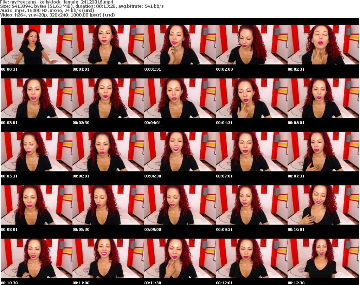This screenshot has height=285, width=360.
Task: Click the 00:02:31 timestamp label
Action: point(296,69)
